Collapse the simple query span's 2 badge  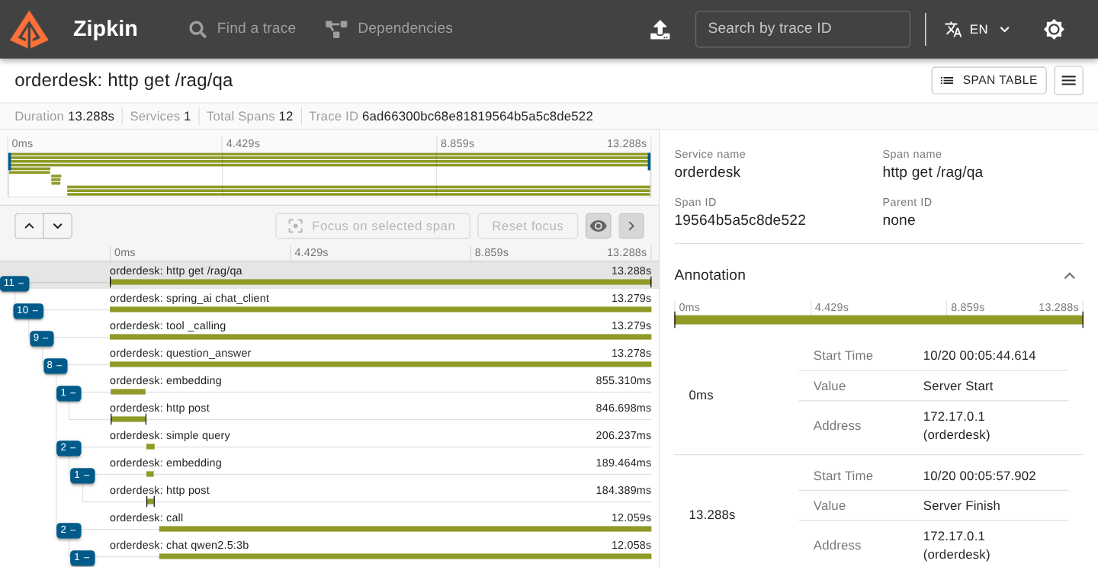pos(69,447)
